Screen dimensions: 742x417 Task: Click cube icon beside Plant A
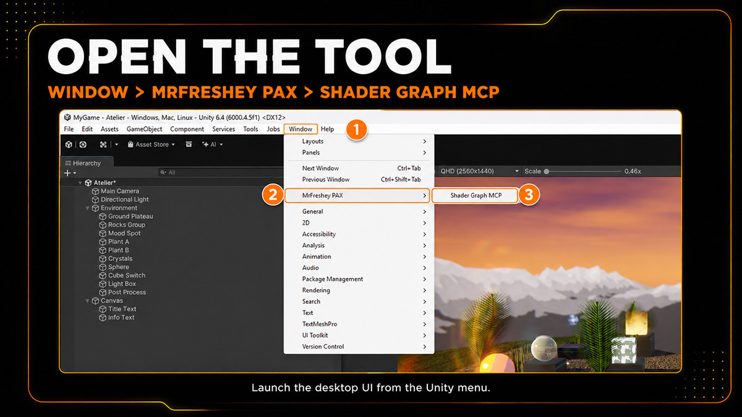[103, 242]
